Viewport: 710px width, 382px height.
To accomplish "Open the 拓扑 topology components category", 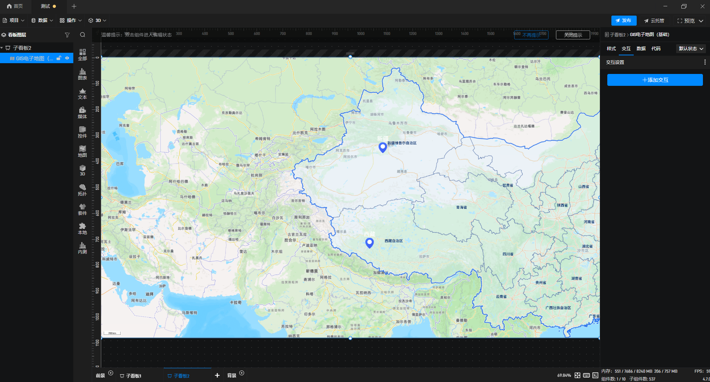I will 82,190.
